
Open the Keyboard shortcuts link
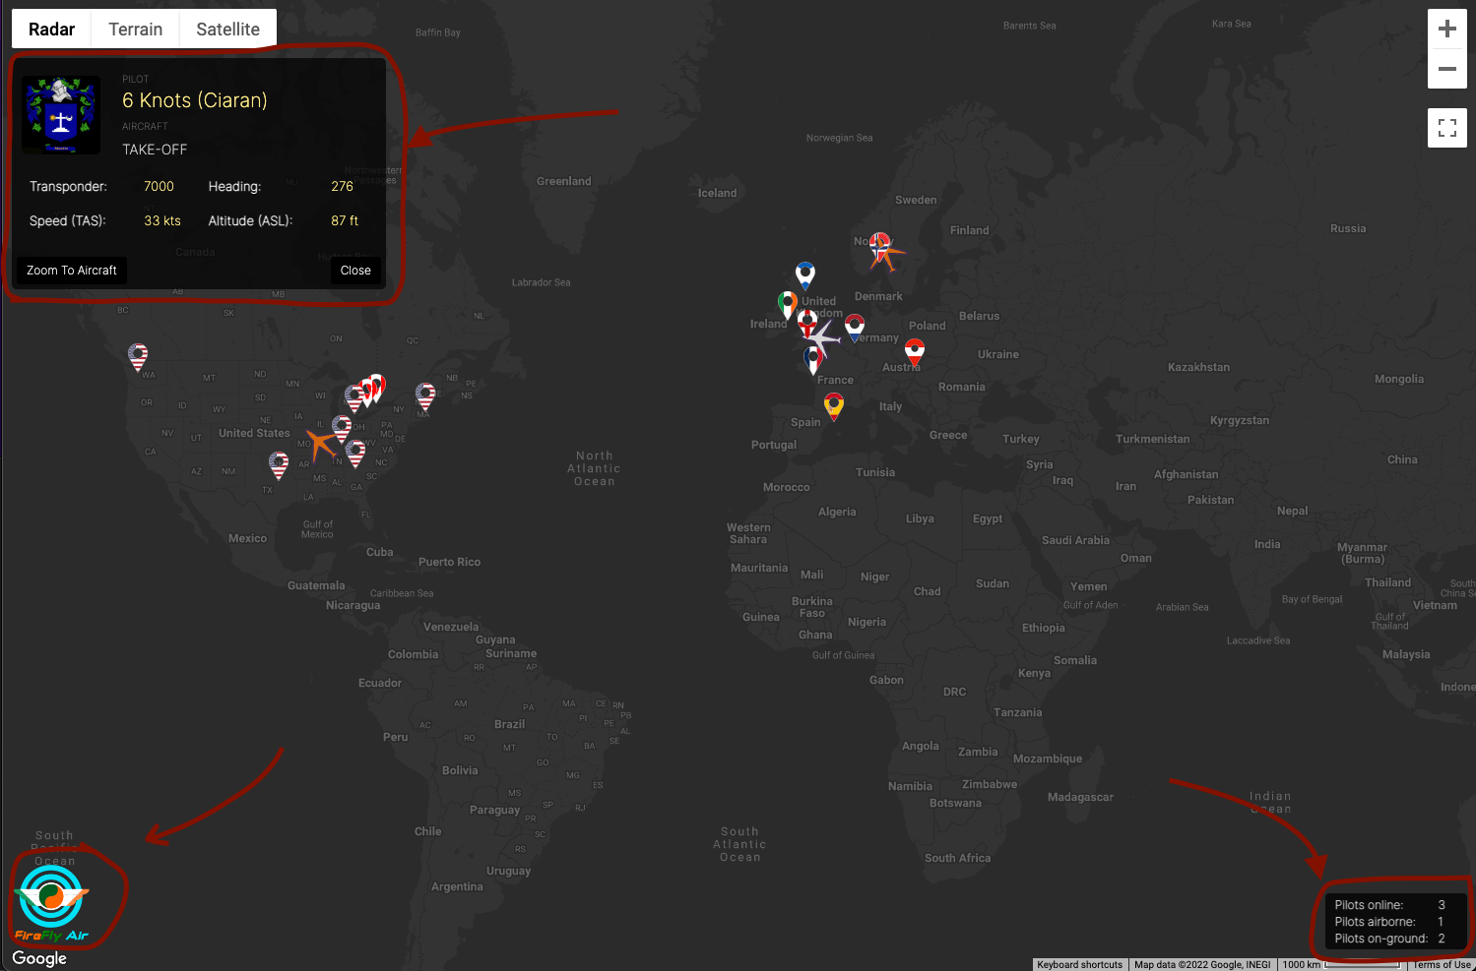1079,964
